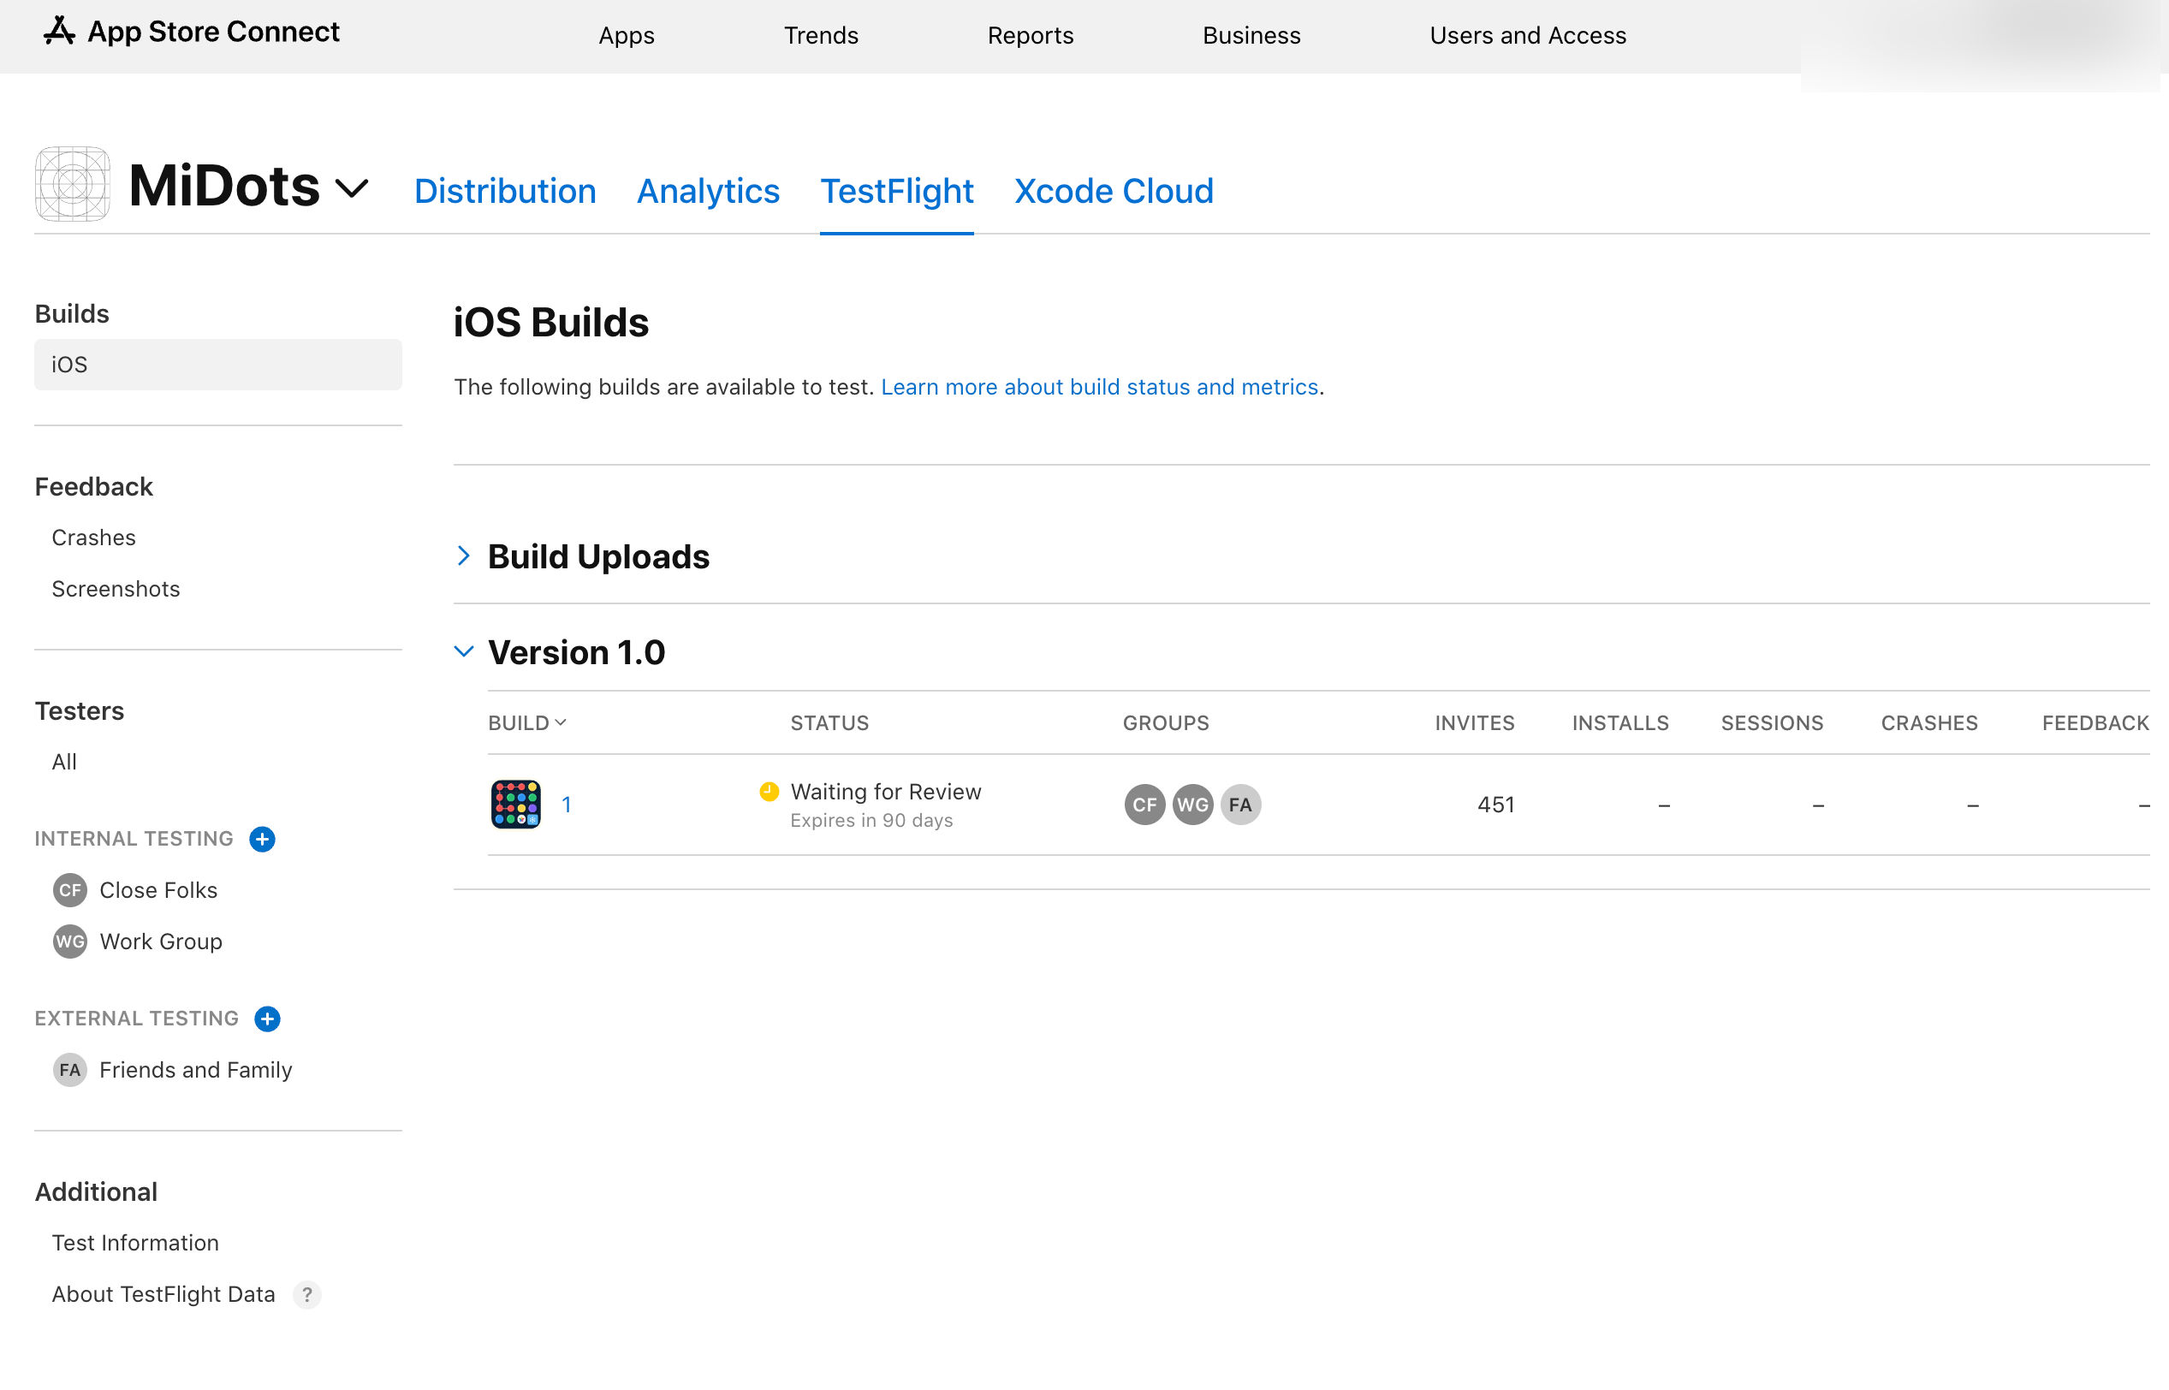The image size is (2169, 1390).
Task: Click the GROUPS column header
Action: click(x=1165, y=723)
